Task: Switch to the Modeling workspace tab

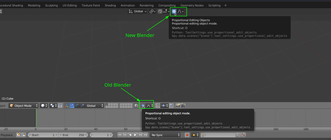Action: click(x=34, y=5)
